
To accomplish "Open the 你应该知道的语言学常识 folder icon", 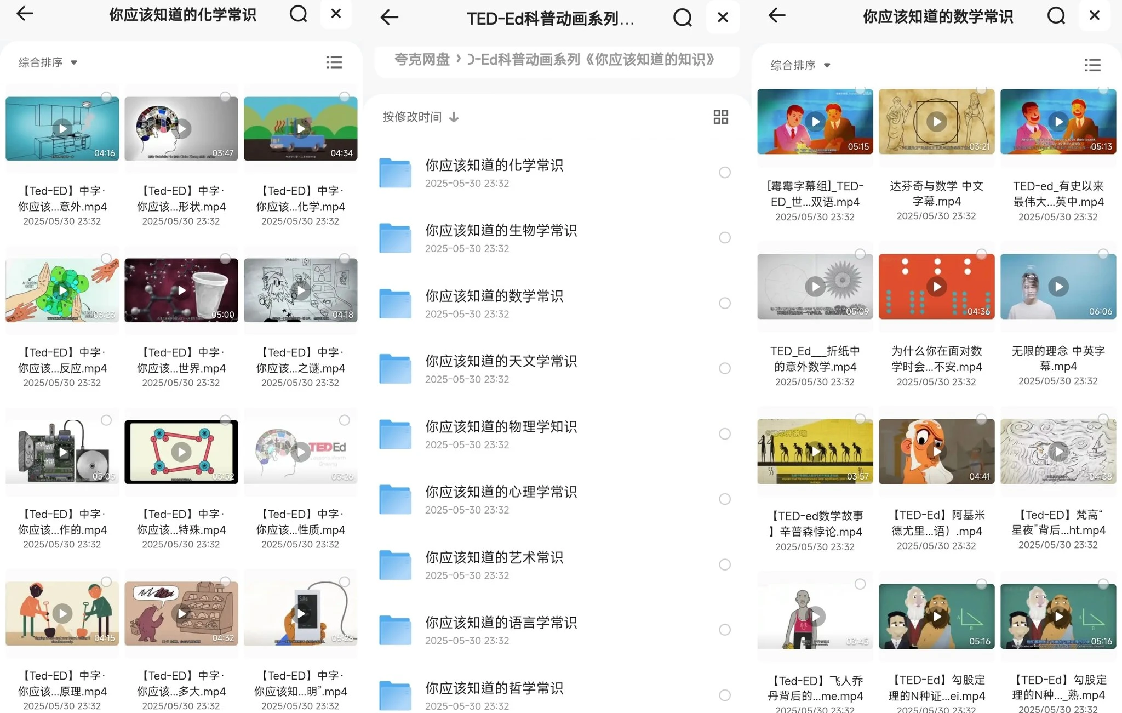I will click(x=395, y=630).
